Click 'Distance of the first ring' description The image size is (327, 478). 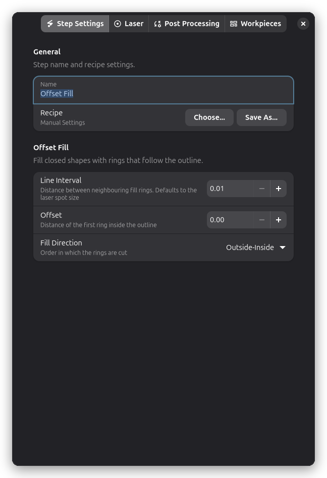point(98,225)
